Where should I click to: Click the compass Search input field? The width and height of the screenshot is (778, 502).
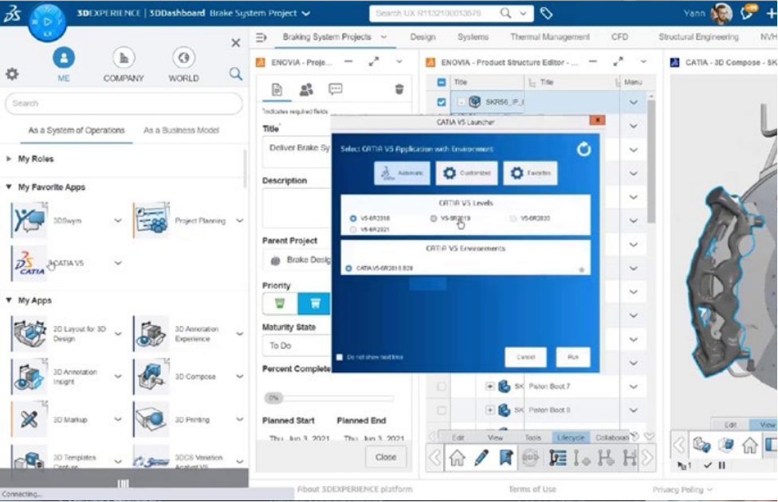124,103
